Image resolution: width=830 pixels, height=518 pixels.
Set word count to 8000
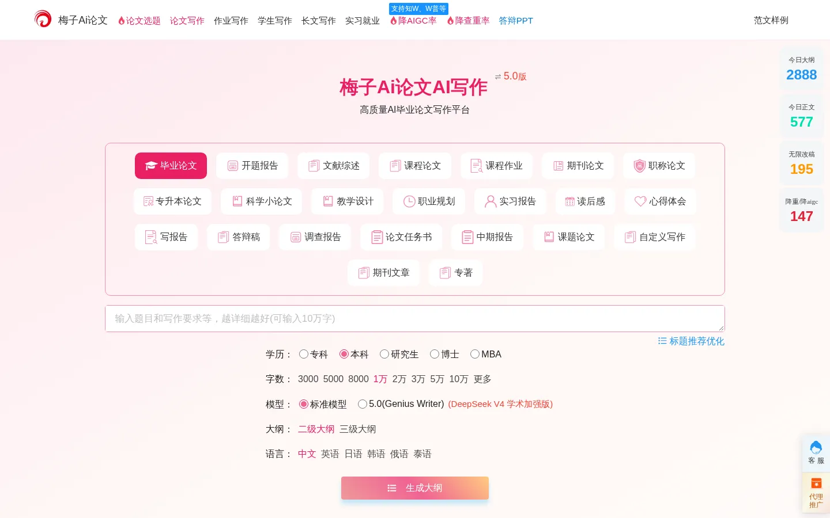coord(359,379)
